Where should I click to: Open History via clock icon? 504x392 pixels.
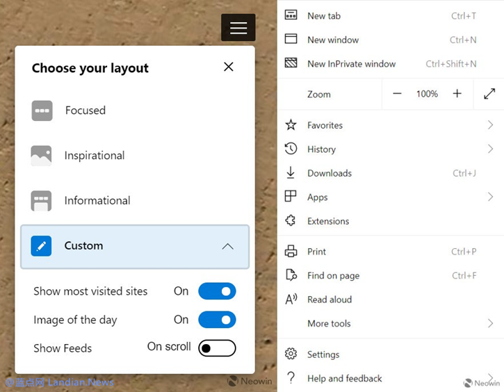pyautogui.click(x=291, y=149)
